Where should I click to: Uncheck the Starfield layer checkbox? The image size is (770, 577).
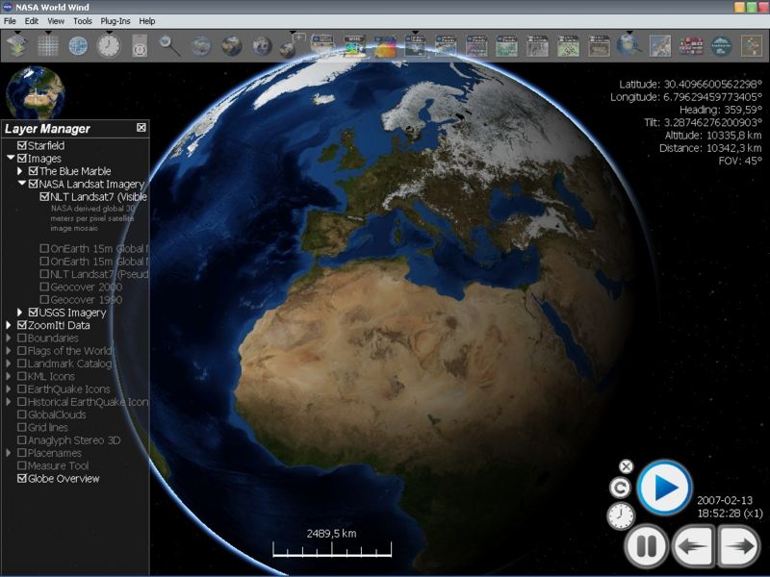click(22, 146)
